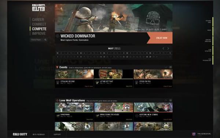Open the Improve section
The height and width of the screenshot is (138, 220).
click(x=39, y=33)
